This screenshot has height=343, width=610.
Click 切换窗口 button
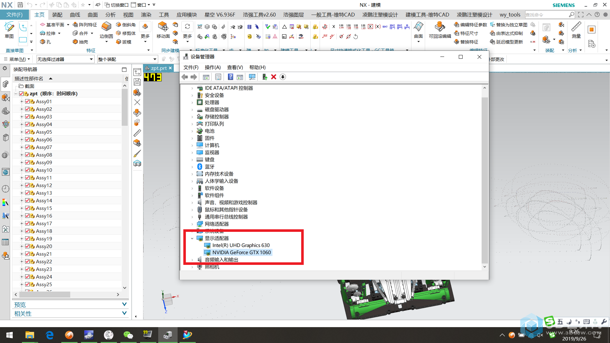coord(117,5)
